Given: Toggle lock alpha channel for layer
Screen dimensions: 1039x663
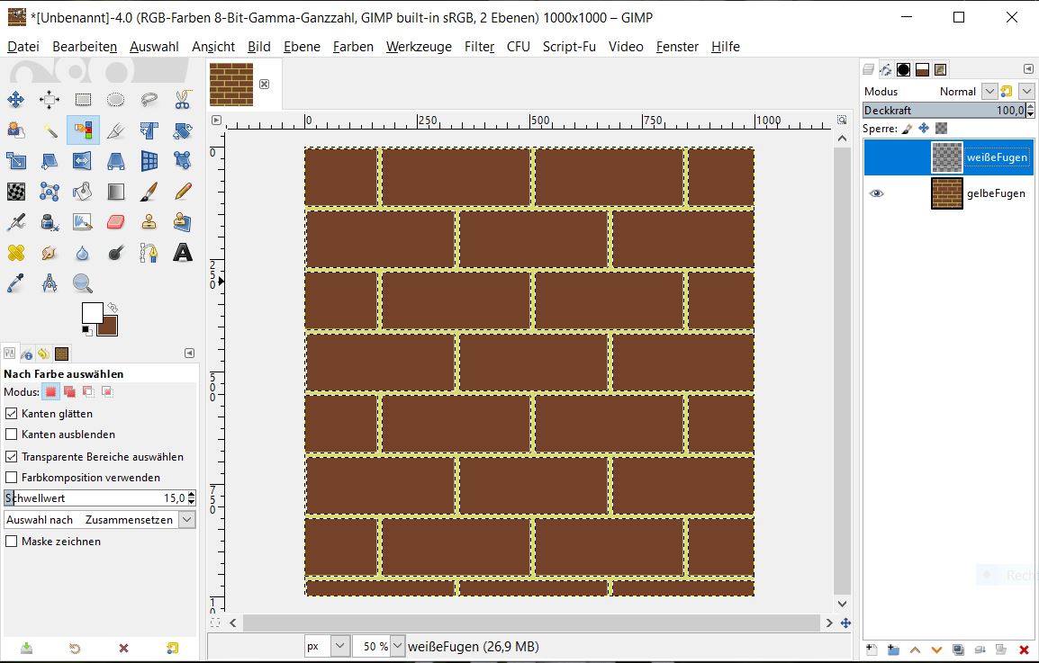Looking at the screenshot, I should pyautogui.click(x=941, y=128).
